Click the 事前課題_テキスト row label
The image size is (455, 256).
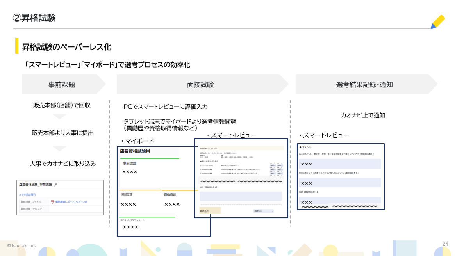click(31, 209)
